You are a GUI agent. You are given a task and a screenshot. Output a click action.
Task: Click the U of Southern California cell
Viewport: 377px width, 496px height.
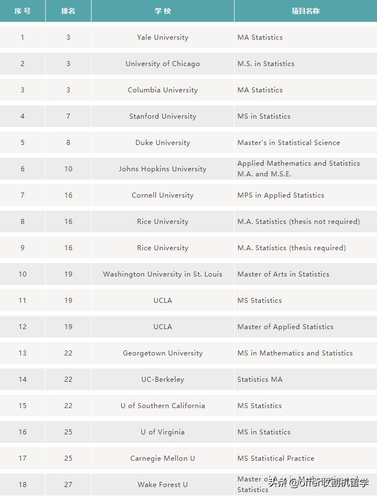click(163, 406)
